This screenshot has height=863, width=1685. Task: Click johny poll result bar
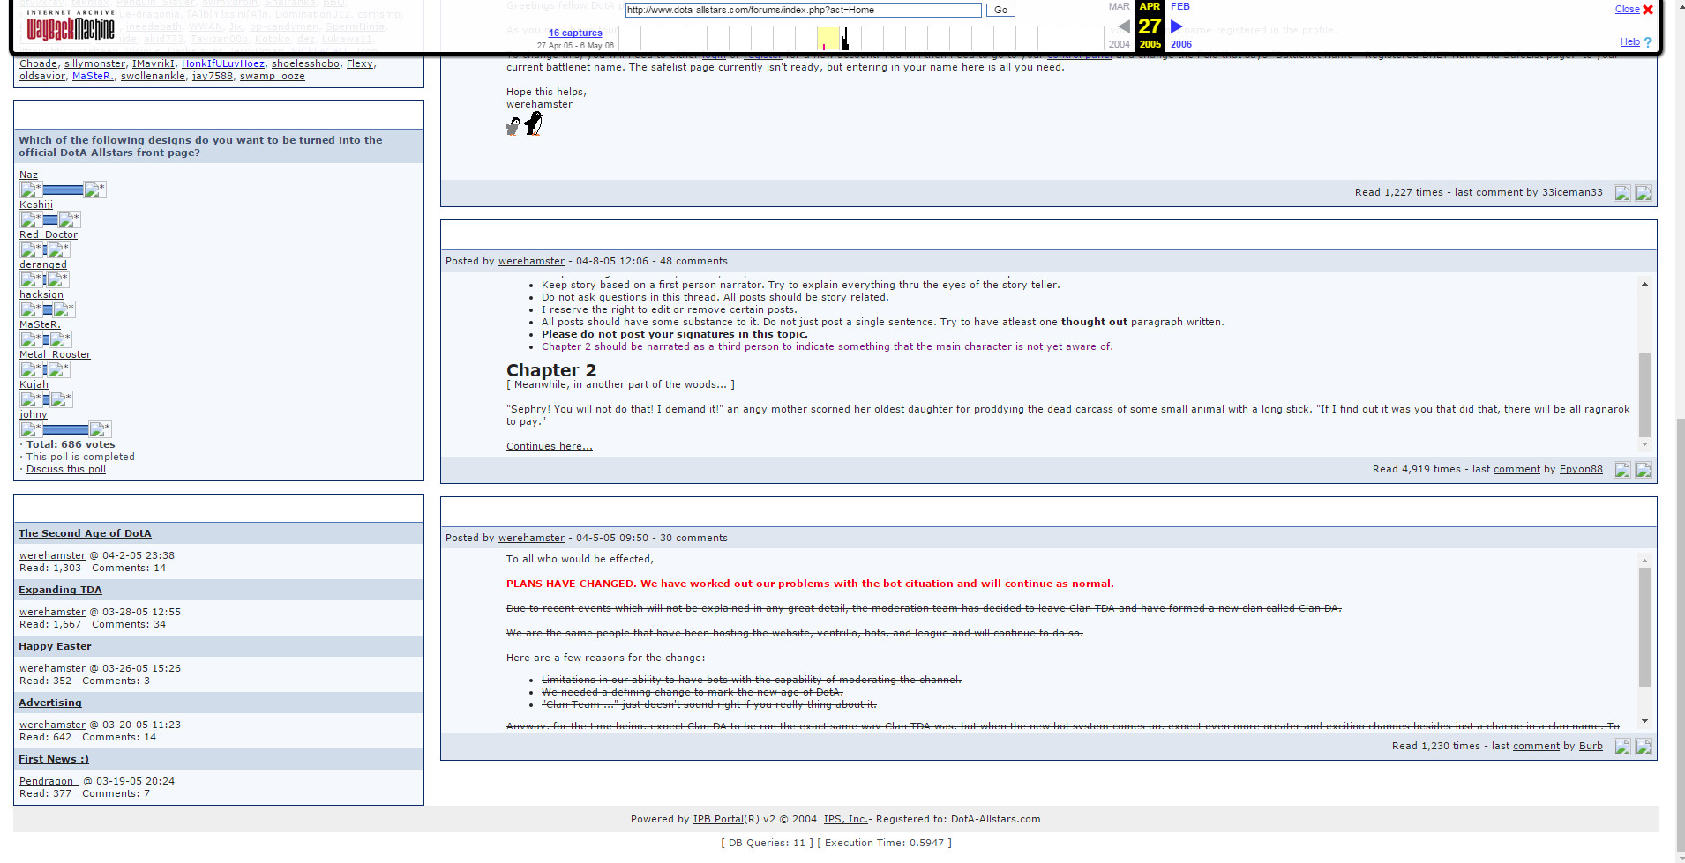pos(66,429)
